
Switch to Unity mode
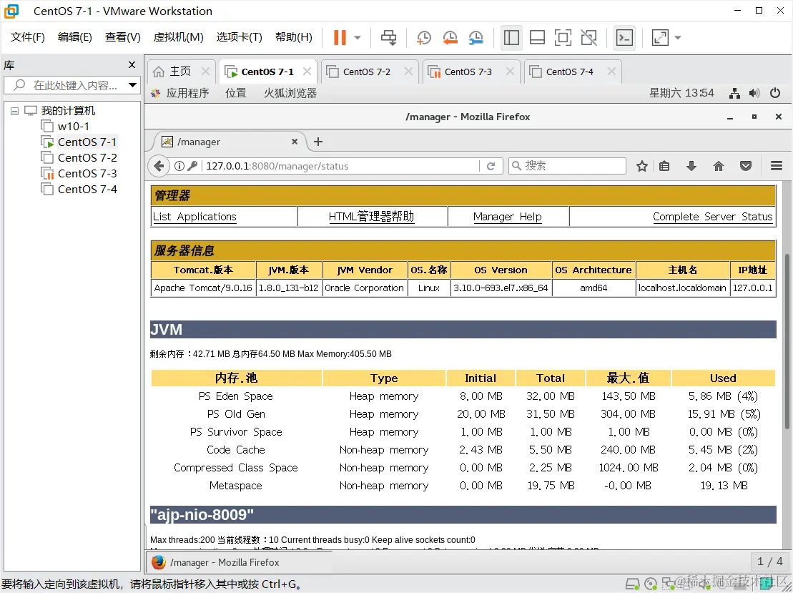(x=588, y=37)
